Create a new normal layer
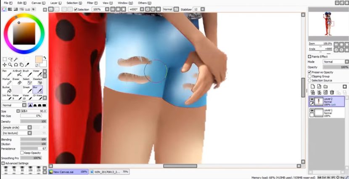This screenshot has height=179, width=349. (x=313, y=86)
